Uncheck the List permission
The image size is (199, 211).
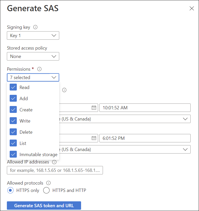[x=13, y=143]
